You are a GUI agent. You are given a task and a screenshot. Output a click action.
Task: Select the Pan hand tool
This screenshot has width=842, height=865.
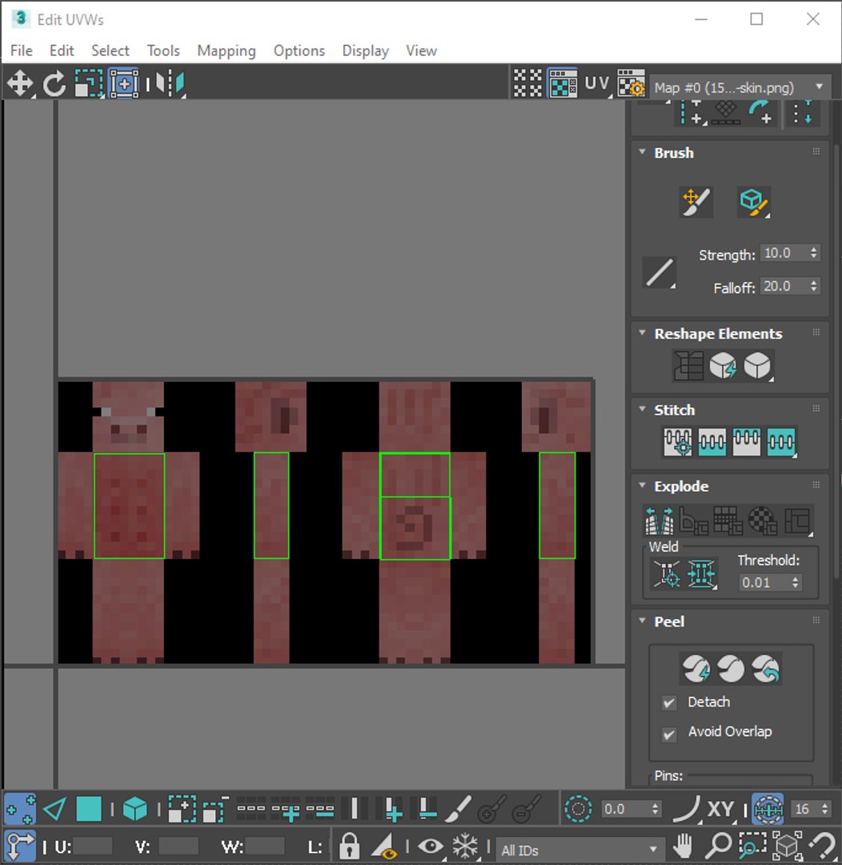tap(684, 846)
